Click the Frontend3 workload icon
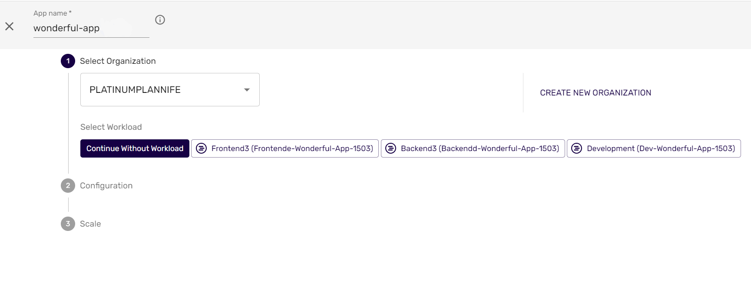The image size is (751, 293). (201, 148)
